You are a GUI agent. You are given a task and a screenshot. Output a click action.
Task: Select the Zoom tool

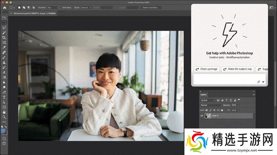[4, 117]
